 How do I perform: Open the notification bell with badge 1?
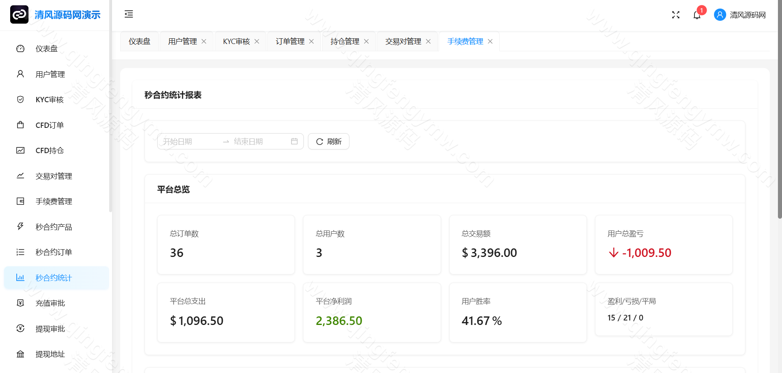point(697,15)
